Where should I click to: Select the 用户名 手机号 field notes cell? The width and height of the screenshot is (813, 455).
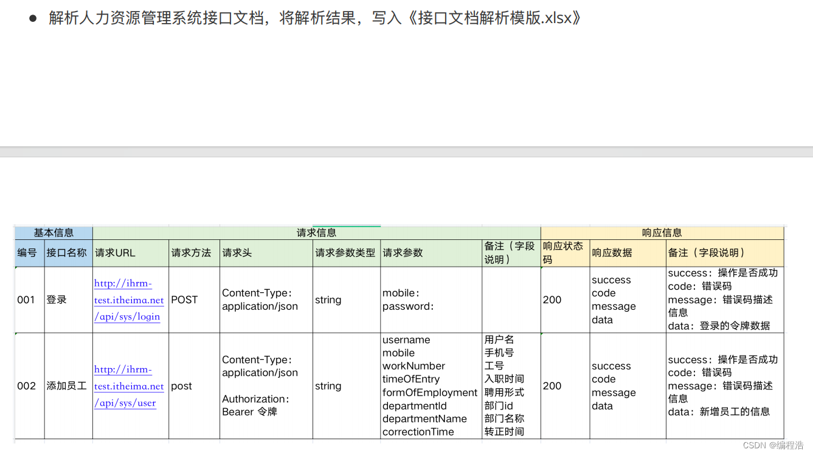511,386
